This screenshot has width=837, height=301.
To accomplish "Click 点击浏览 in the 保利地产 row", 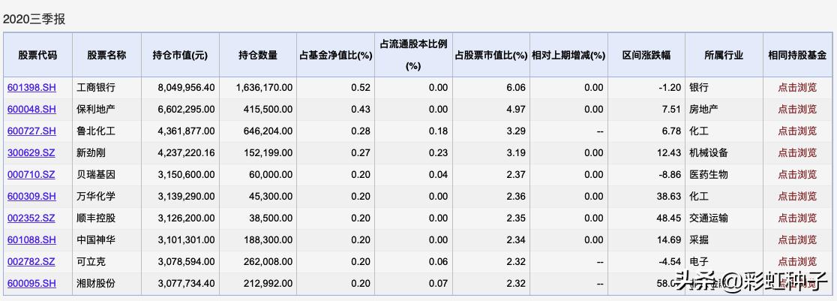I will (797, 110).
